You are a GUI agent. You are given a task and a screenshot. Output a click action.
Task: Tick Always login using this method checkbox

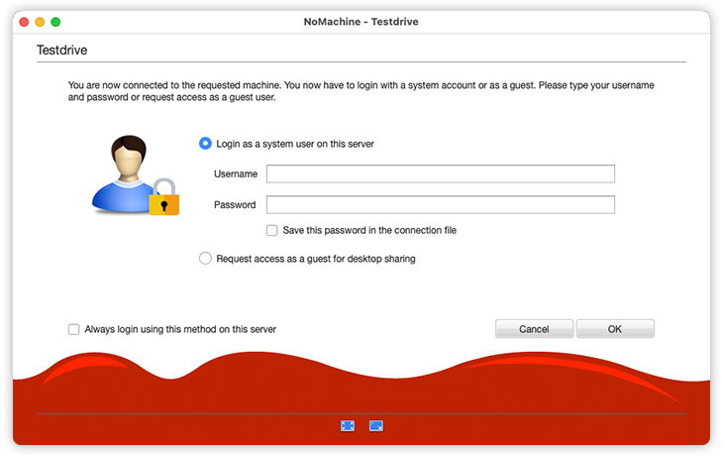tap(74, 329)
